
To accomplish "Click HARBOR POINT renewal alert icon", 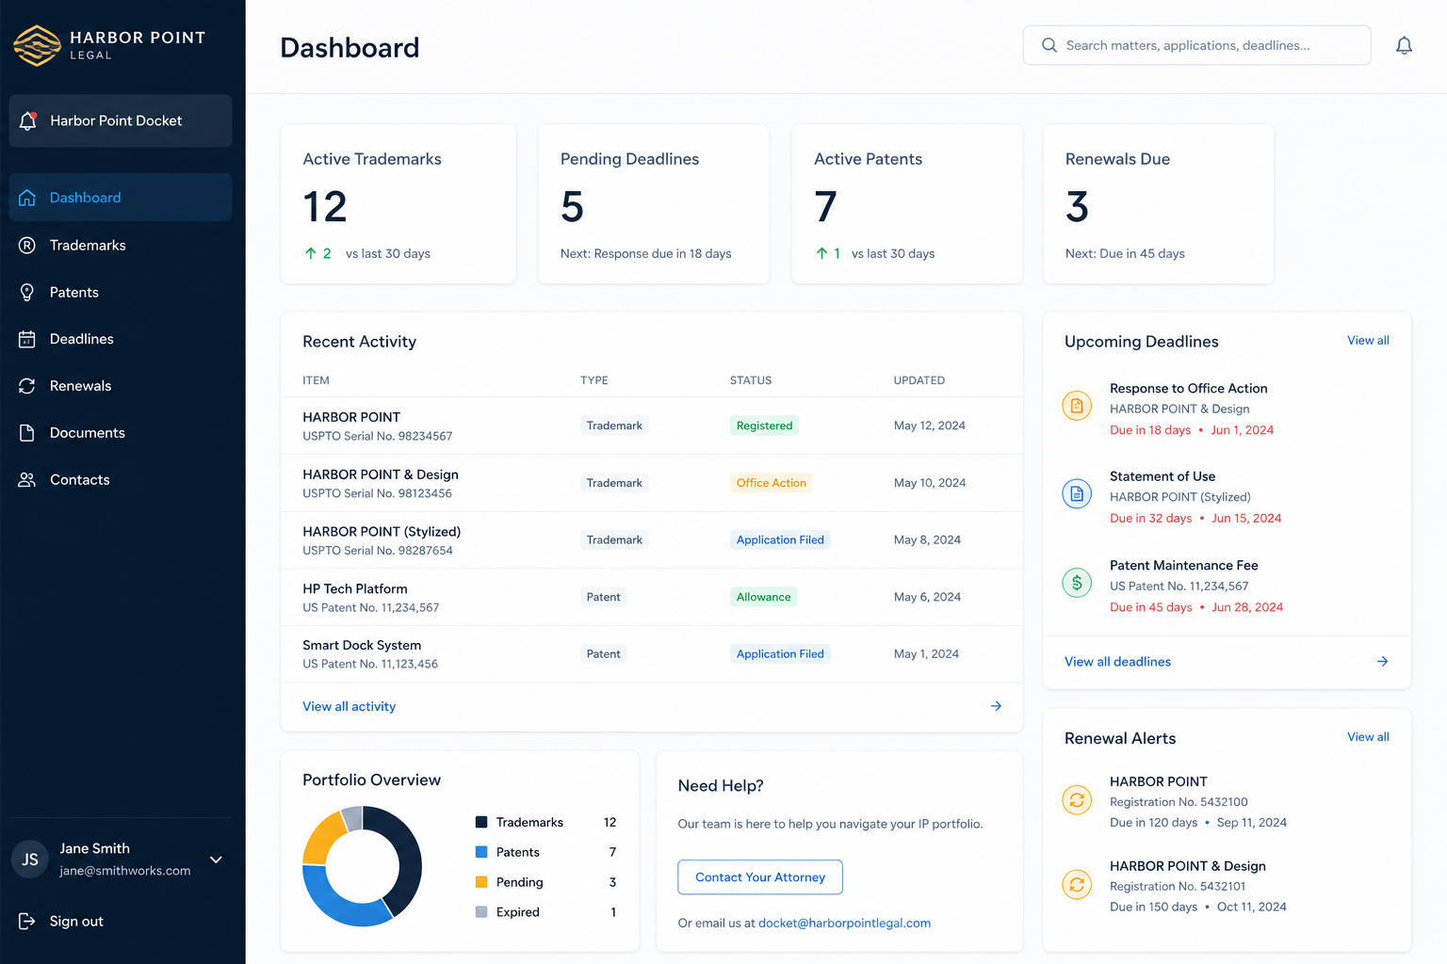I will click(x=1077, y=800).
